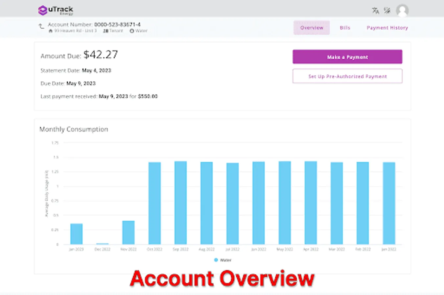Click Set Up Pre-Authorized Payment
The height and width of the screenshot is (295, 444).
point(347,76)
